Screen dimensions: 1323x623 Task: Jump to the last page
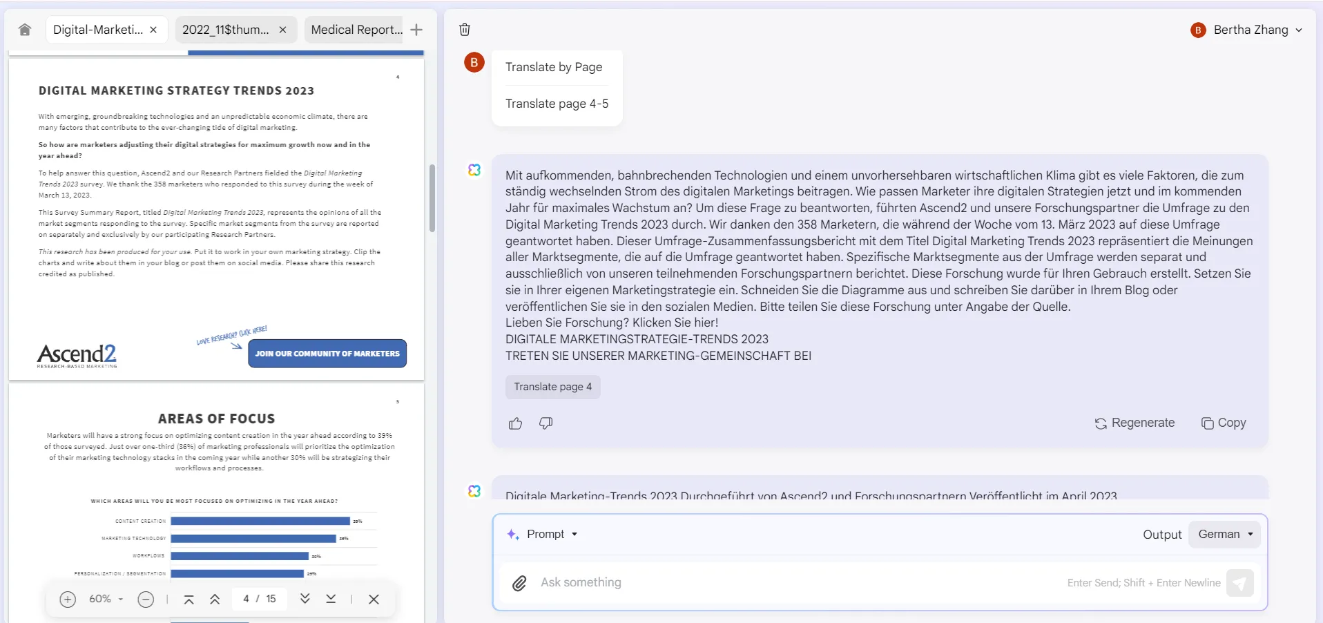coord(331,598)
